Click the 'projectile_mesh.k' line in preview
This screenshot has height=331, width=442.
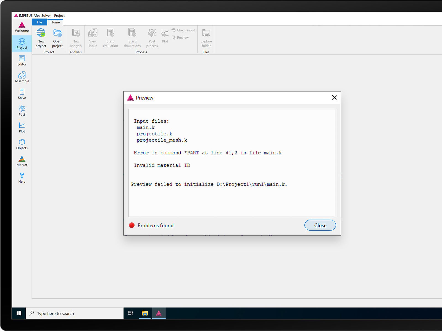tap(162, 140)
